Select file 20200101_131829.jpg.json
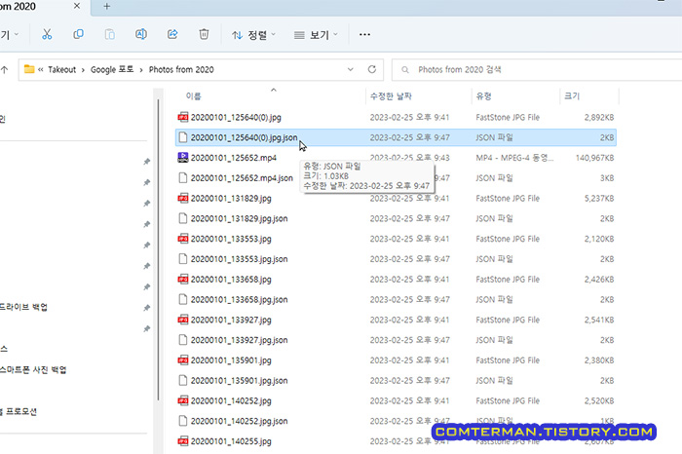 pyautogui.click(x=396, y=218)
